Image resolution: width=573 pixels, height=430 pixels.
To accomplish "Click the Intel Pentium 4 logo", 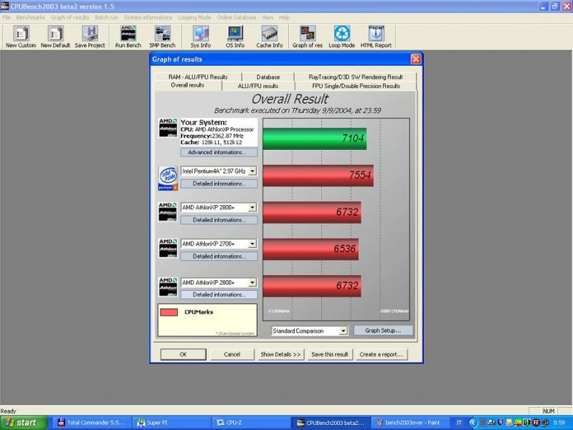I will (x=168, y=178).
